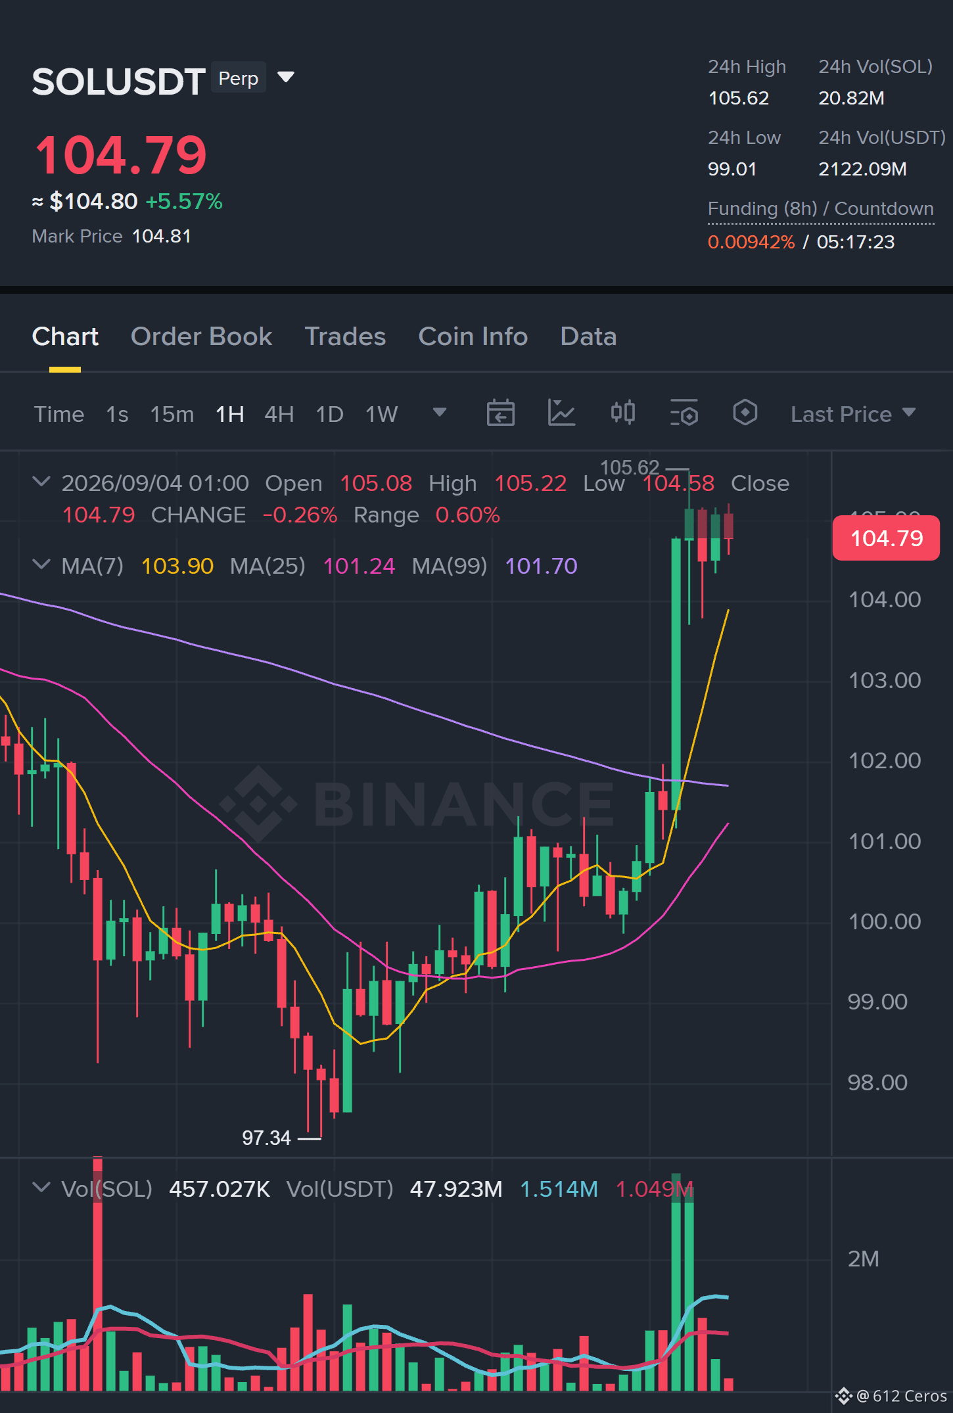Click the hexagon preferences icon
This screenshot has height=1413, width=953.
[x=745, y=413]
